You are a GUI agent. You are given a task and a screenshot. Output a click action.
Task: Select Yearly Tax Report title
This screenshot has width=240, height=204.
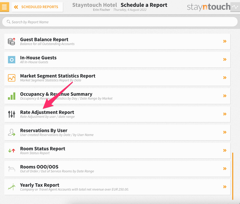[x=40, y=185]
